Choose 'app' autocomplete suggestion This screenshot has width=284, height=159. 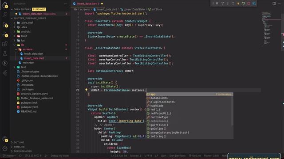pyautogui.click(x=189, y=94)
